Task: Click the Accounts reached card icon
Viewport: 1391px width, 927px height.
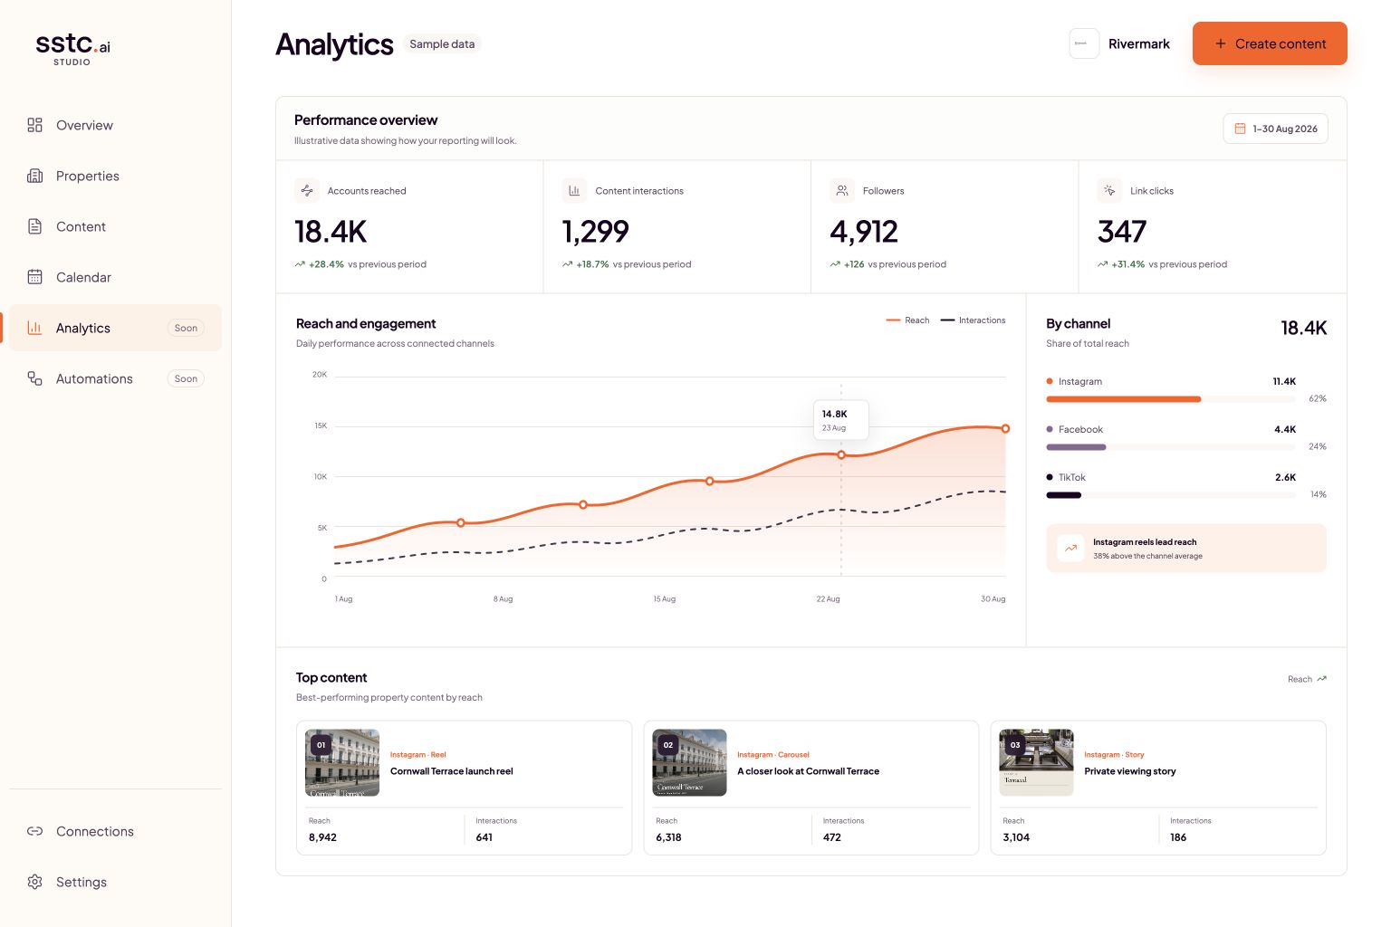Action: click(x=307, y=190)
